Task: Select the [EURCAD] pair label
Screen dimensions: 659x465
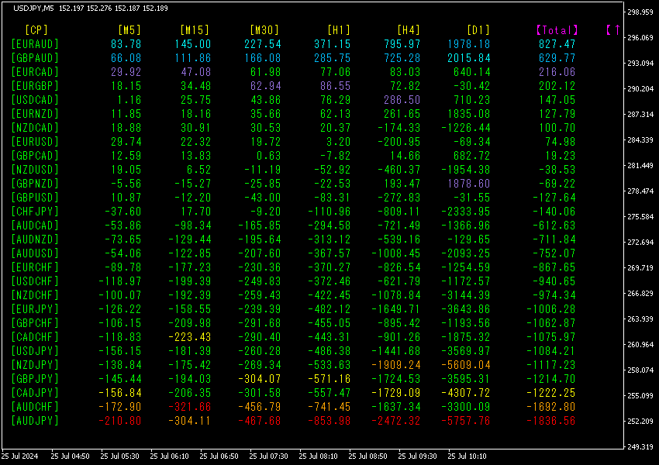Action: [x=35, y=72]
